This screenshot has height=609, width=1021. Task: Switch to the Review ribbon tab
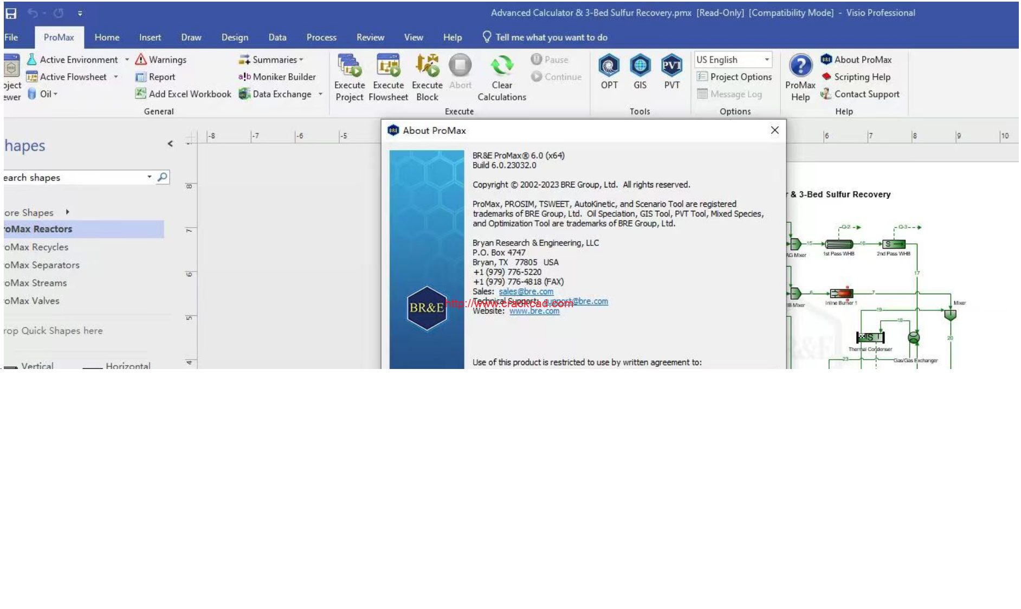pos(370,37)
